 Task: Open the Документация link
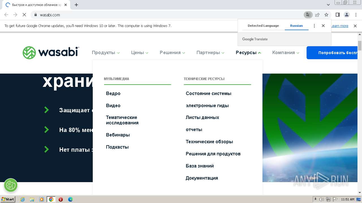click(x=202, y=178)
